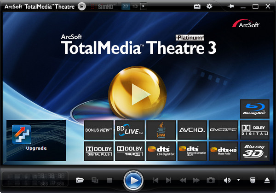This screenshot has height=193, width=276.
Task: Click the playback time display panel
Action: point(35,179)
